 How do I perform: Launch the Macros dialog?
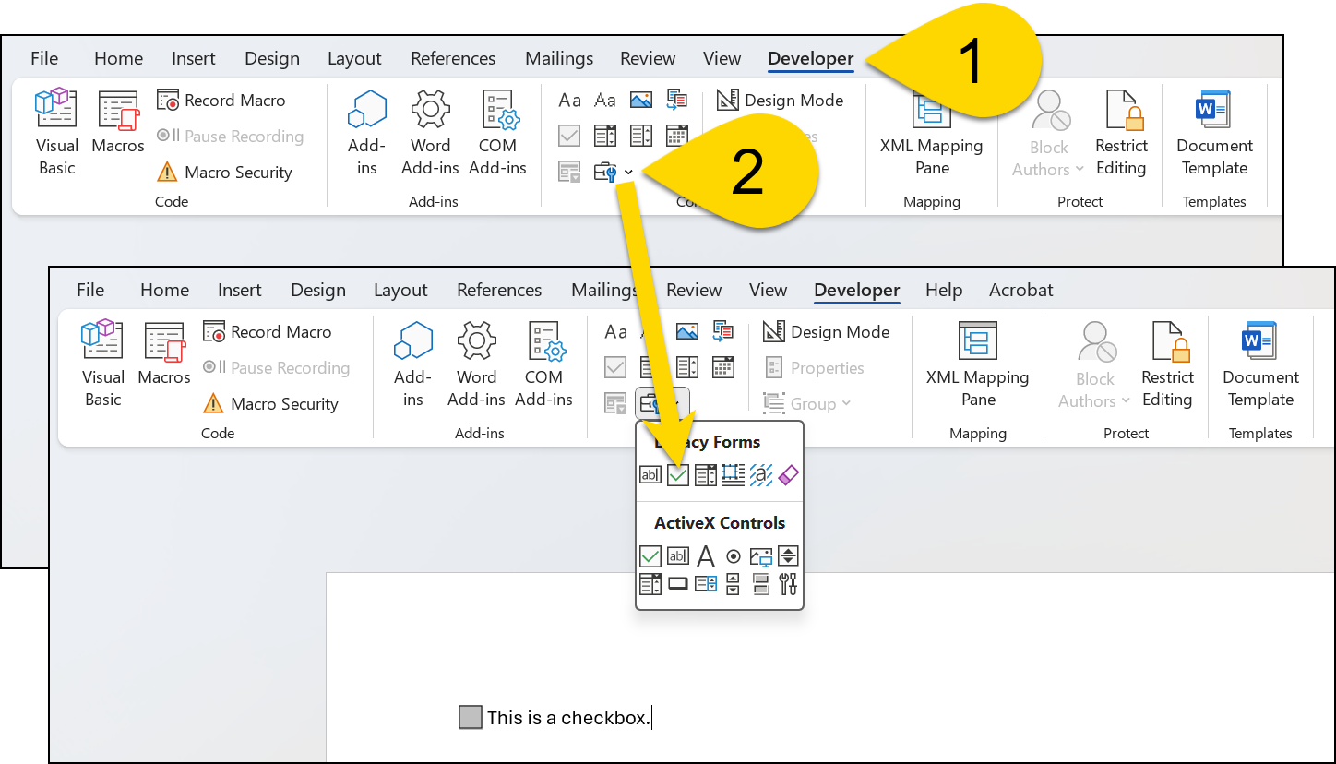pyautogui.click(x=164, y=362)
